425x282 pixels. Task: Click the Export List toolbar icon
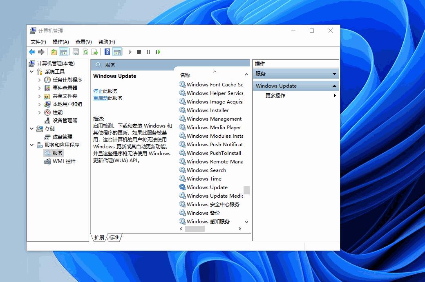95,52
